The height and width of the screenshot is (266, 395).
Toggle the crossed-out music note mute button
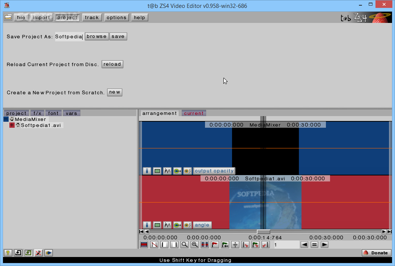38,253
